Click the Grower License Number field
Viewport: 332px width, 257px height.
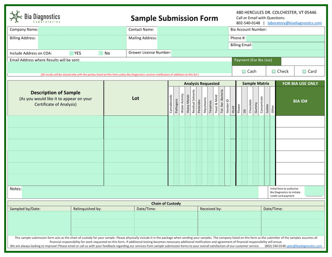tap(248, 53)
